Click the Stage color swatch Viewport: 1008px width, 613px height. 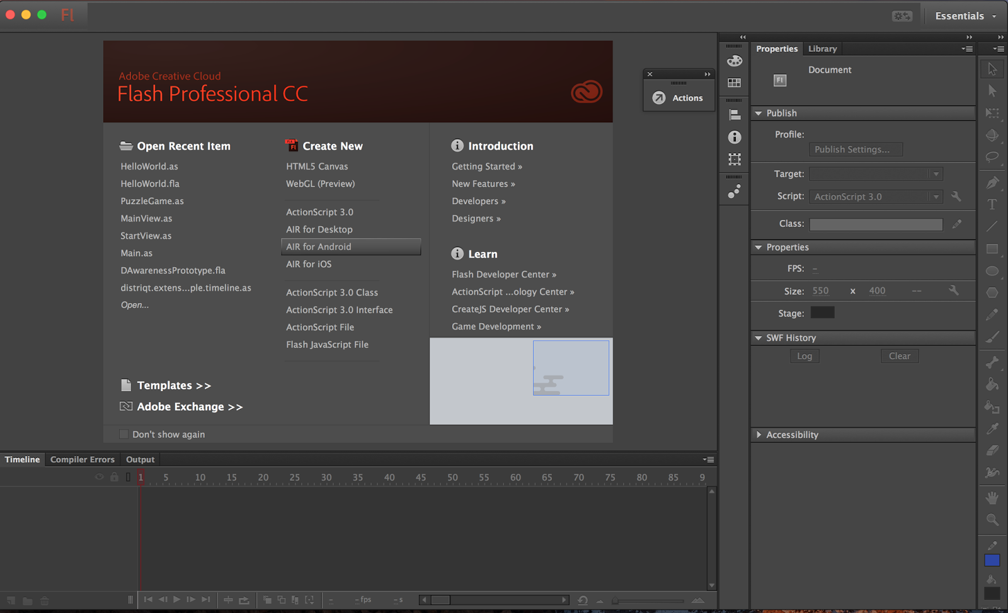[822, 312]
